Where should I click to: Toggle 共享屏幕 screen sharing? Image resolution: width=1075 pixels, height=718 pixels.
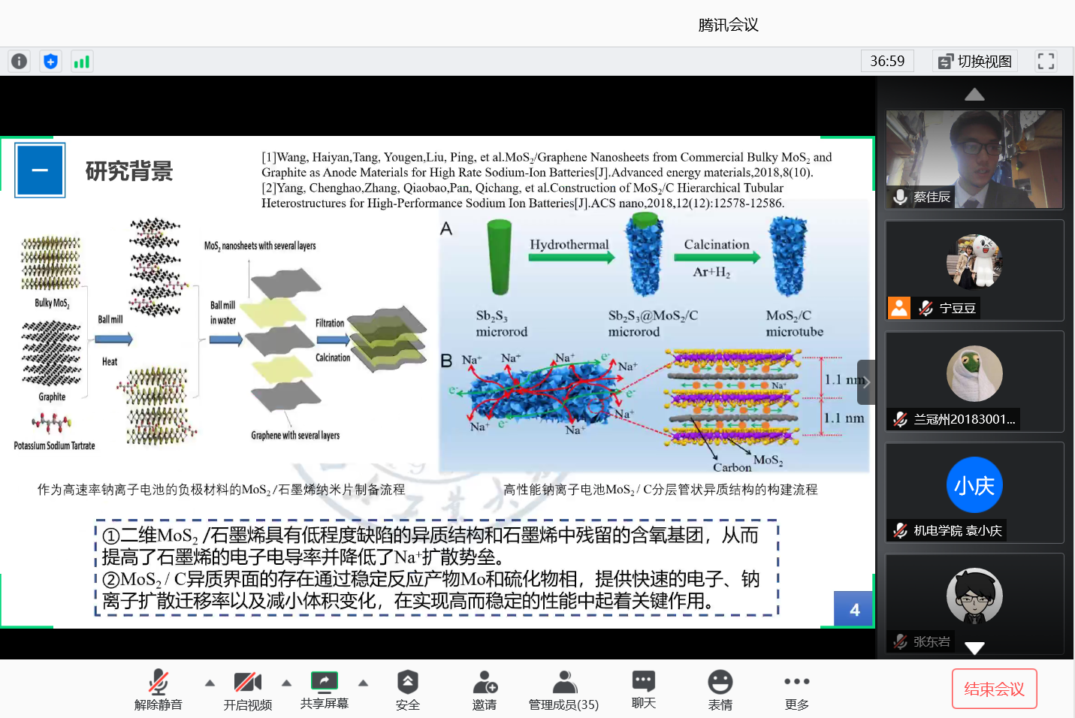click(x=325, y=689)
